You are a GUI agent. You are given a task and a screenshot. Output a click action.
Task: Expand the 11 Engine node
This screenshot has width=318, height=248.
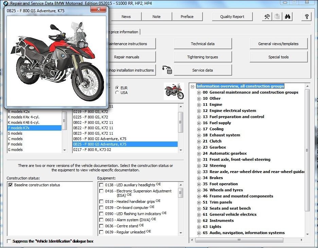pyautogui.click(x=199, y=105)
